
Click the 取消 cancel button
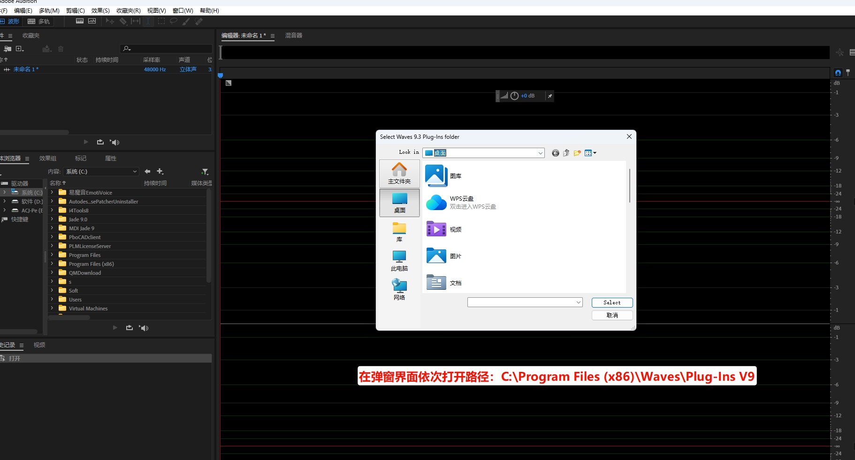(x=612, y=315)
